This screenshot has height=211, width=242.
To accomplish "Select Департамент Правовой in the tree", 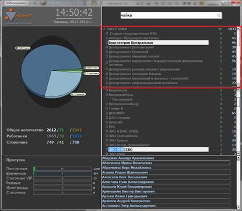I will (x=128, y=52).
